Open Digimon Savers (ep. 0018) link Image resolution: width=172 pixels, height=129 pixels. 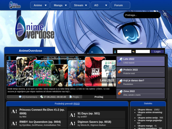point(94,122)
